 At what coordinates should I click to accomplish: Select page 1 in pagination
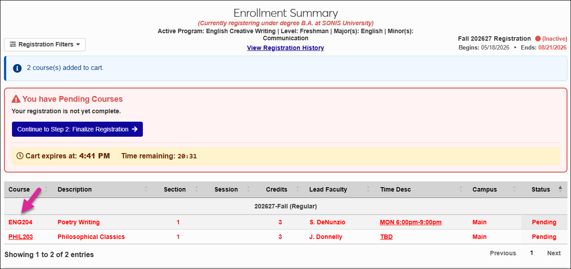click(532, 253)
